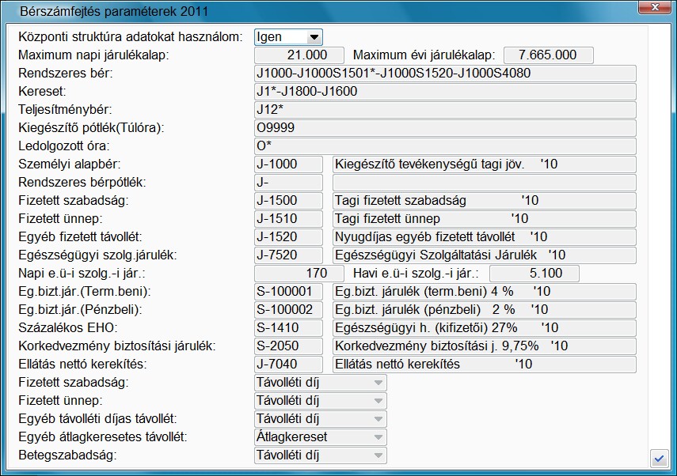677x476 pixels.
Task: Close the Bérszámfejtés paraméterek window
Action: tap(654, 7)
